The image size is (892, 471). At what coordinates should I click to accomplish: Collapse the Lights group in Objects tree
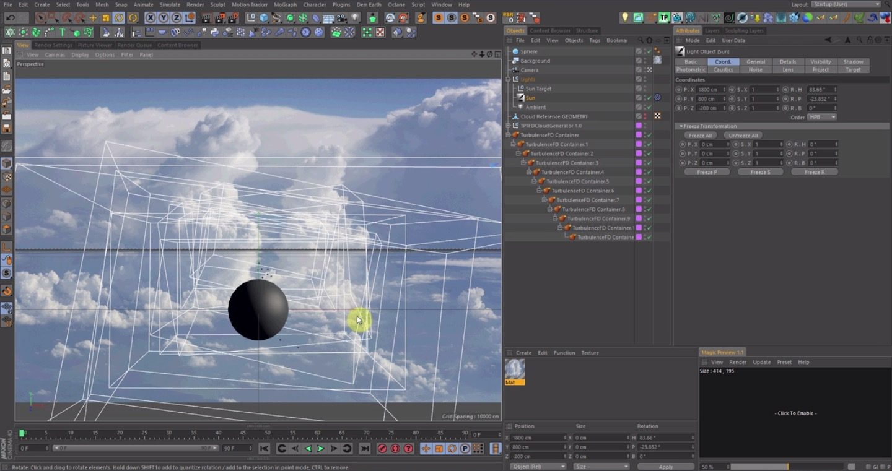pos(509,79)
